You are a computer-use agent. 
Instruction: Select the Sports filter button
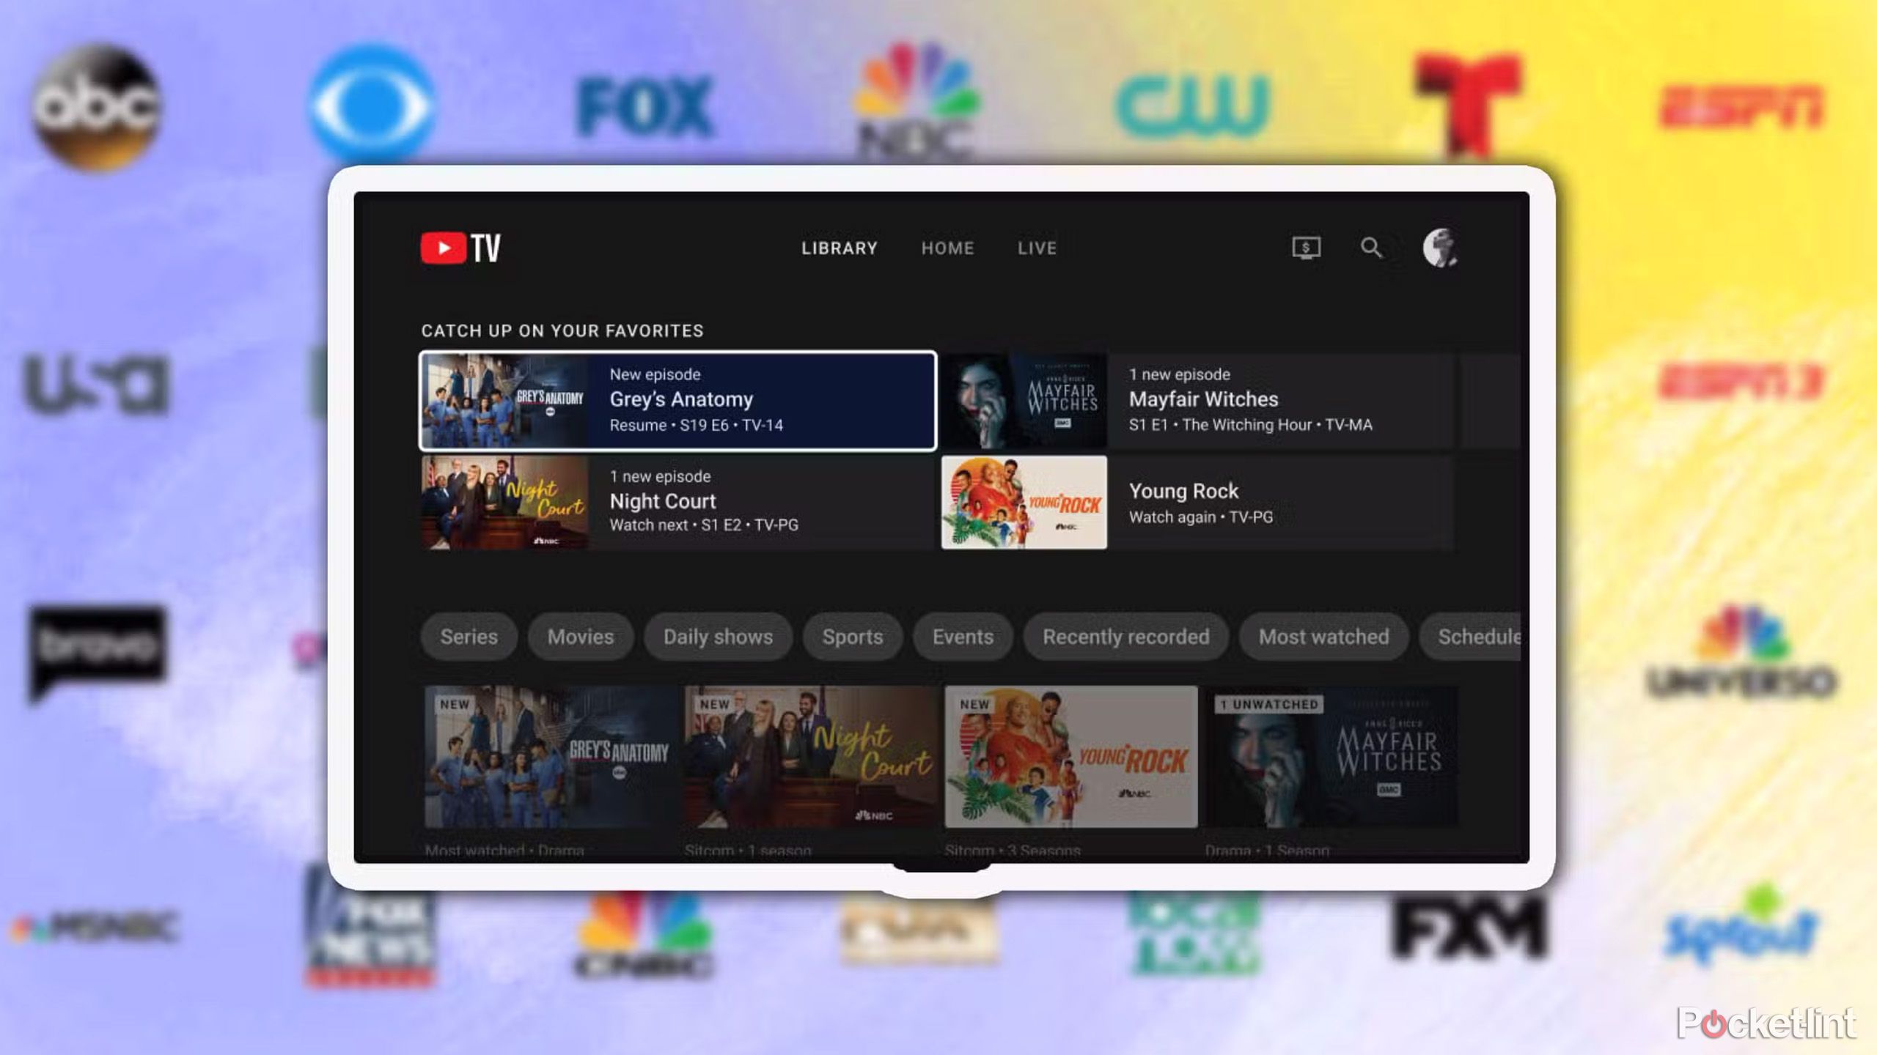pos(852,637)
